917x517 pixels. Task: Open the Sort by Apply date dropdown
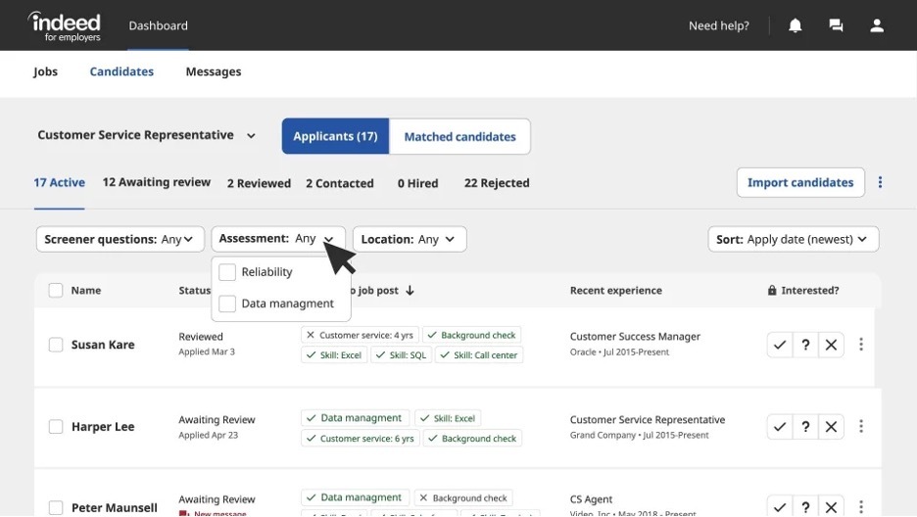click(793, 239)
